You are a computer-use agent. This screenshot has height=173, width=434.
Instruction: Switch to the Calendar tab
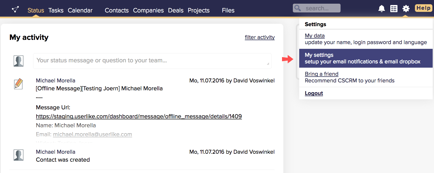point(80,10)
